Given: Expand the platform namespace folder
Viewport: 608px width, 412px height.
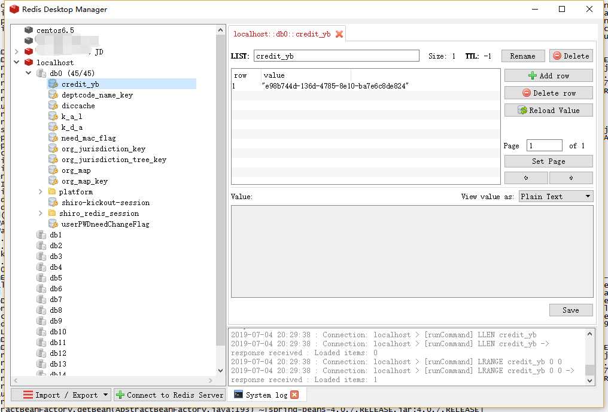Looking at the screenshot, I should click(40, 191).
